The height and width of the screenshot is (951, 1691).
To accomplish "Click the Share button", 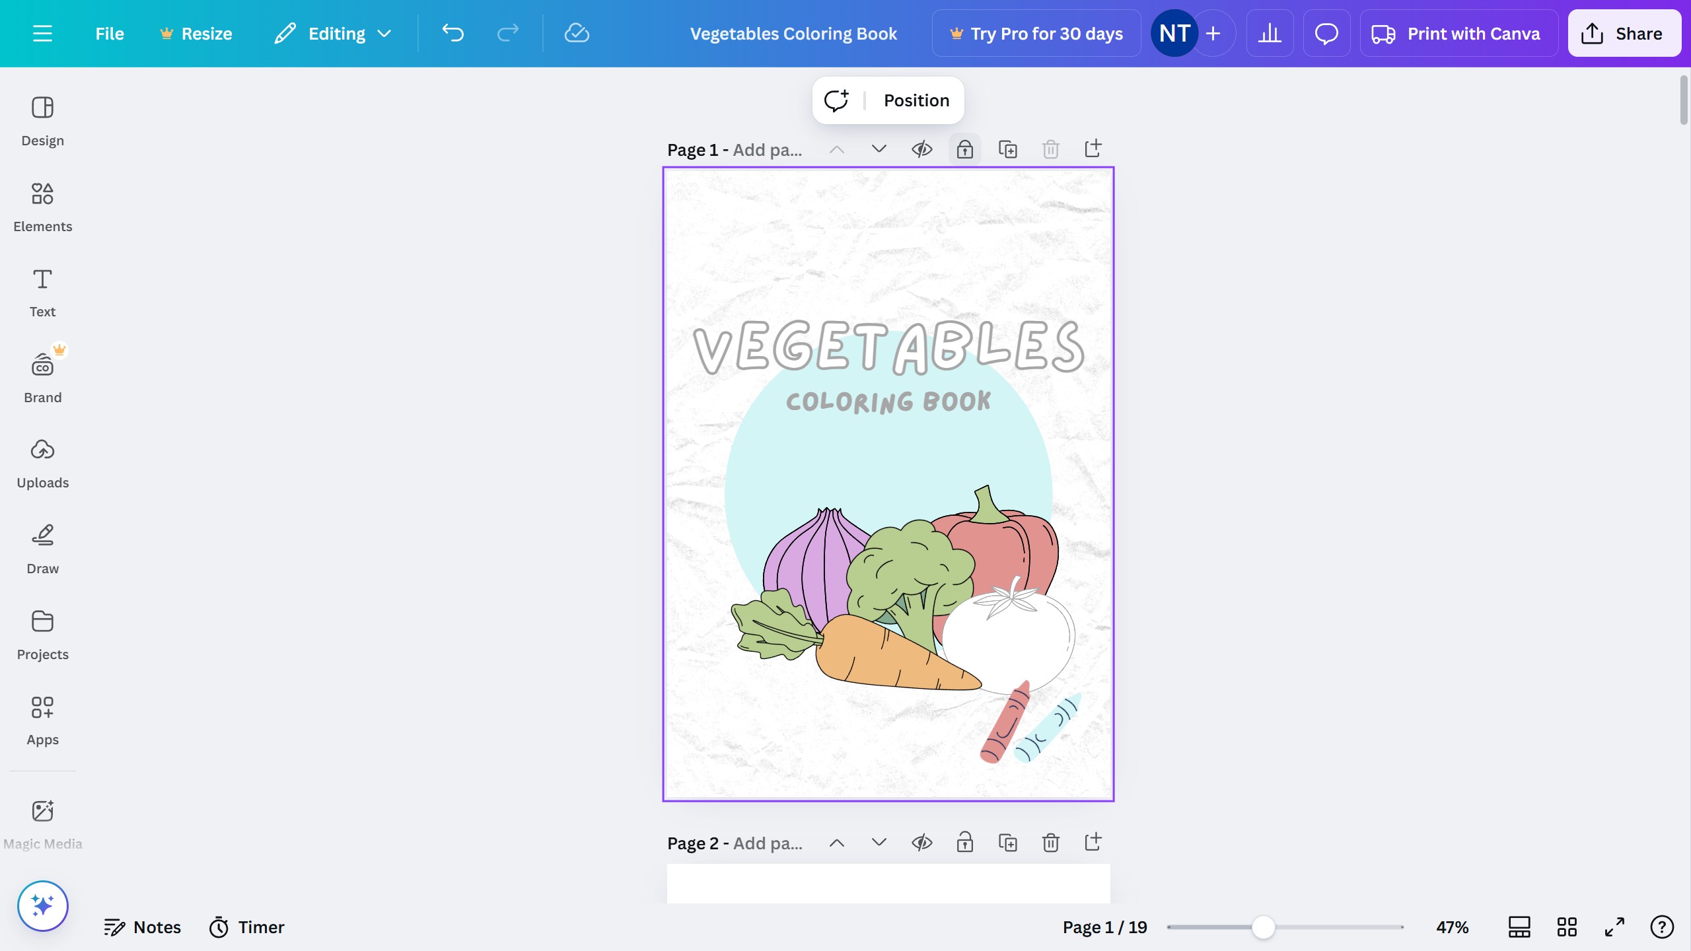I will pyautogui.click(x=1624, y=33).
